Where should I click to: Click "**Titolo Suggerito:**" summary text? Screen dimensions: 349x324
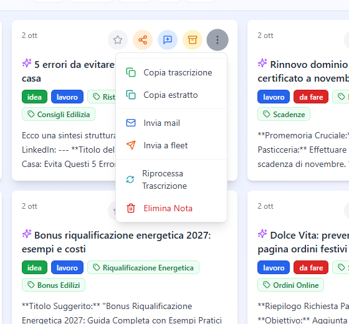pyautogui.click(x=122, y=313)
